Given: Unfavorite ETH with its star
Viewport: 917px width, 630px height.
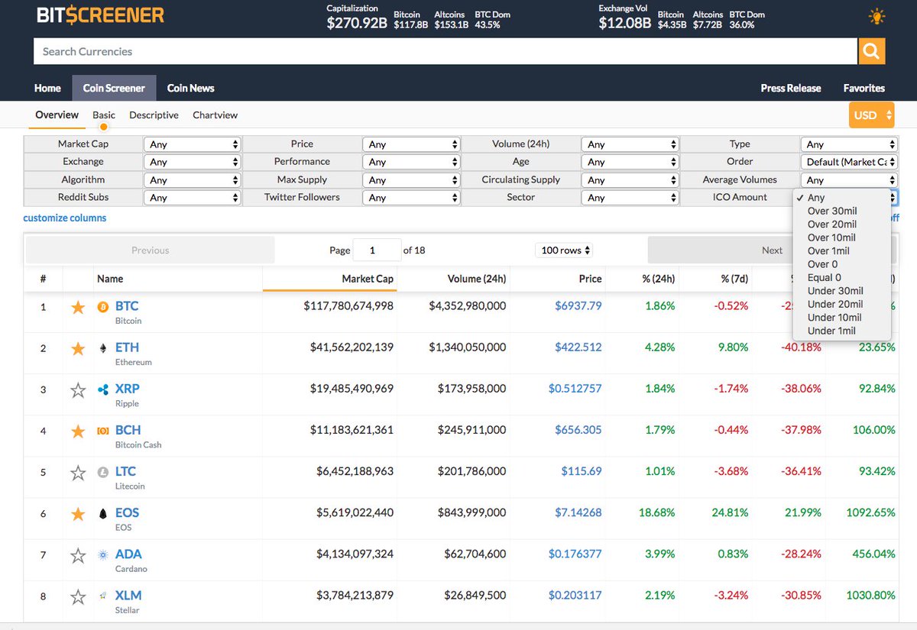Looking at the screenshot, I should point(78,348).
